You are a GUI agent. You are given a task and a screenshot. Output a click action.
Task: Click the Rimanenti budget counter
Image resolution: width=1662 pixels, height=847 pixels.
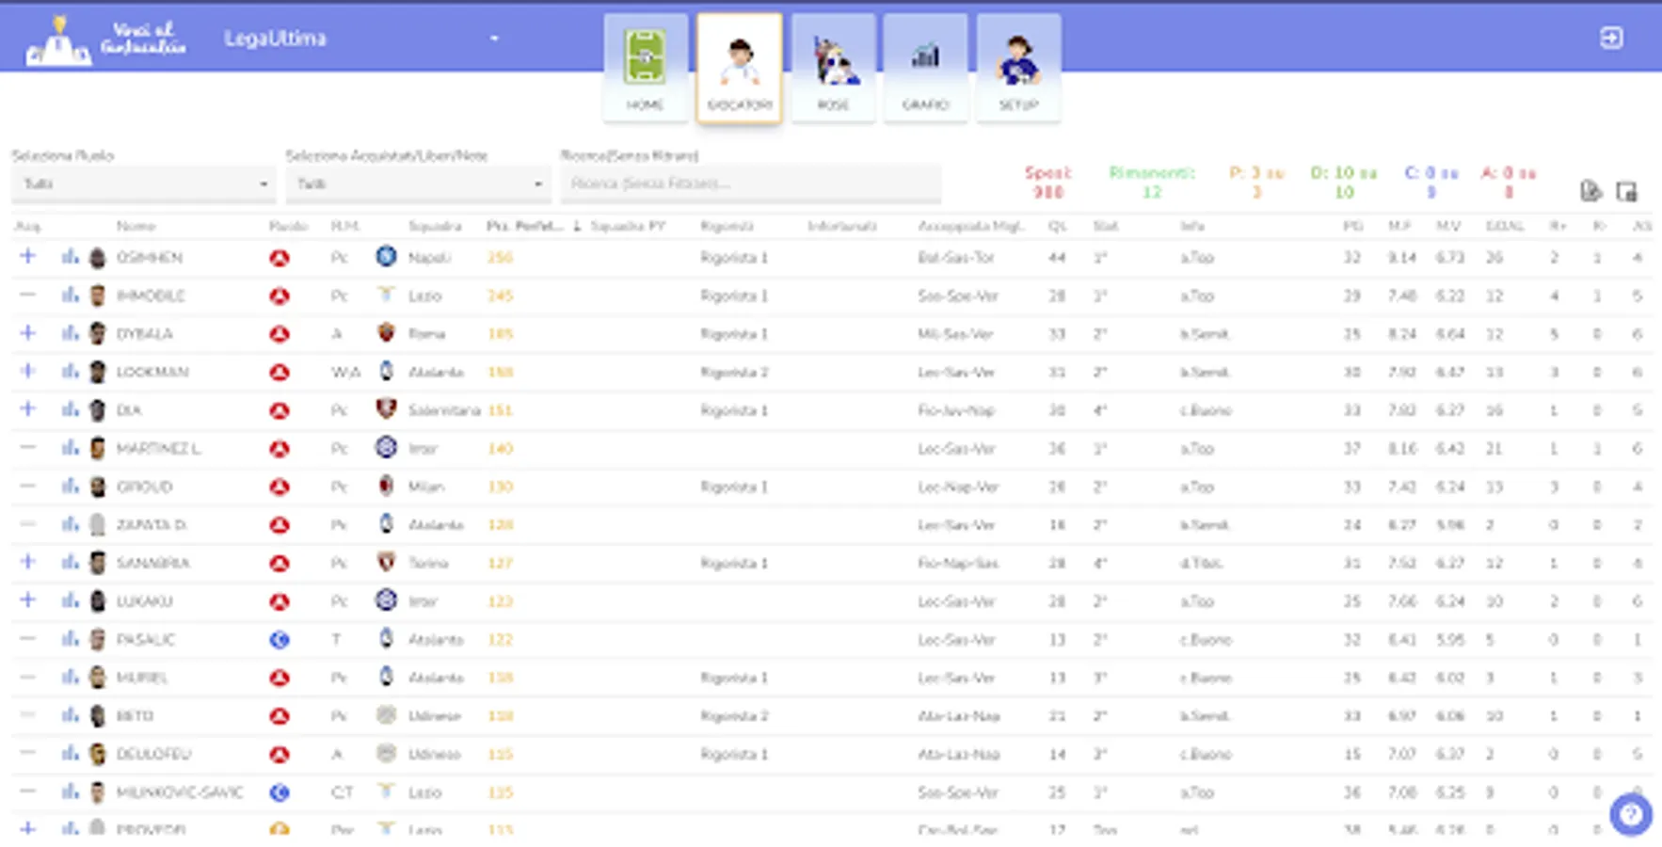(1152, 183)
